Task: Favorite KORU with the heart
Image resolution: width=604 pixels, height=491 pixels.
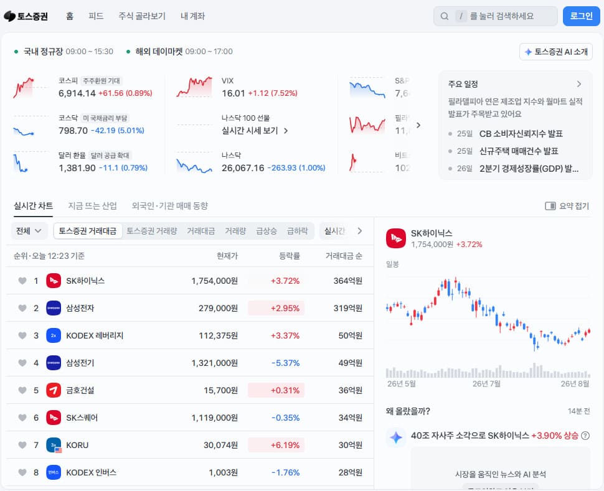Action: 22,445
